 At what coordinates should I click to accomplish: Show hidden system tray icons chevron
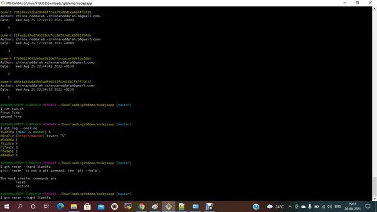point(290,207)
